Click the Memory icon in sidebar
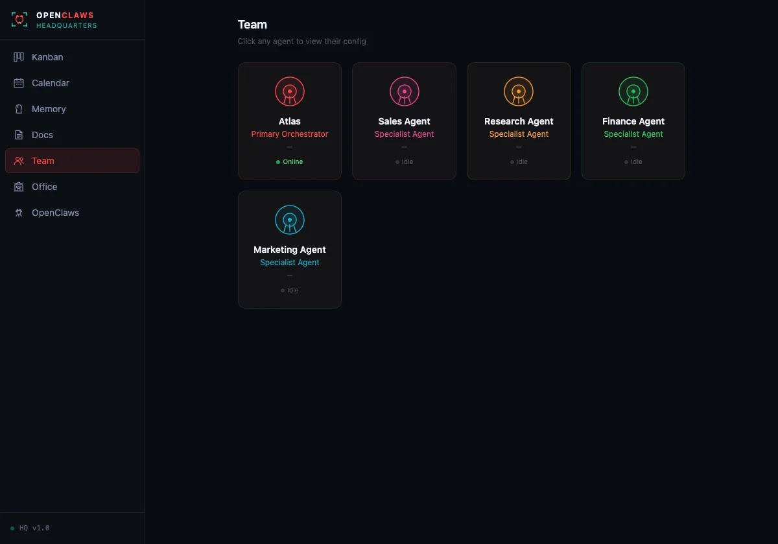 (x=19, y=109)
